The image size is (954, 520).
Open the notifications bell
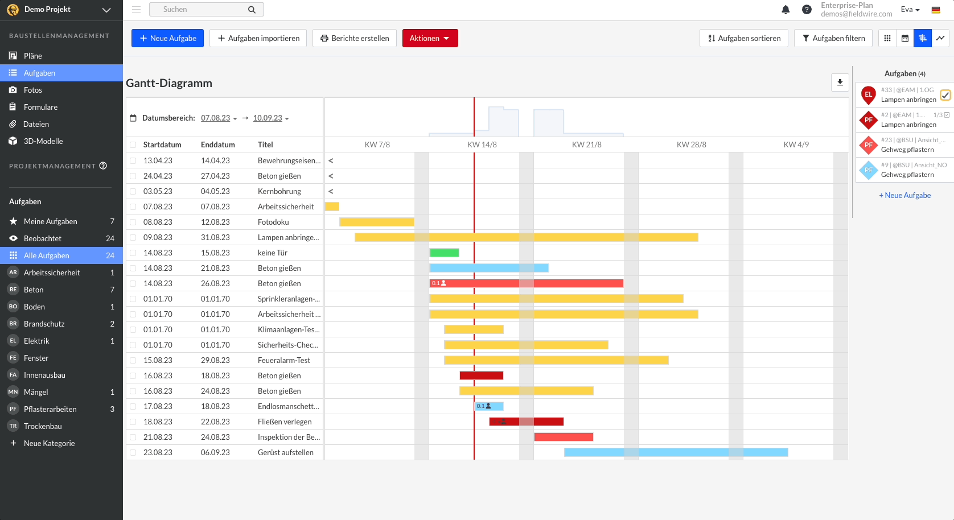(786, 10)
